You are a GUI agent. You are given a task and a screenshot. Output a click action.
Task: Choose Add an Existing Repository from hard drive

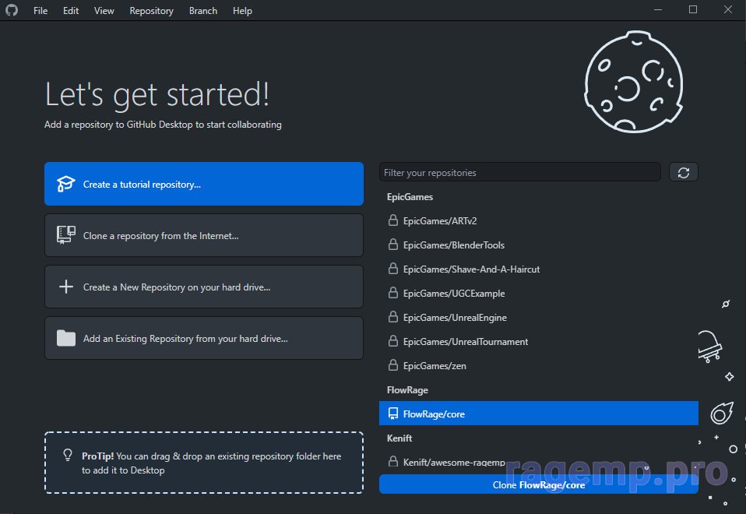(x=204, y=338)
